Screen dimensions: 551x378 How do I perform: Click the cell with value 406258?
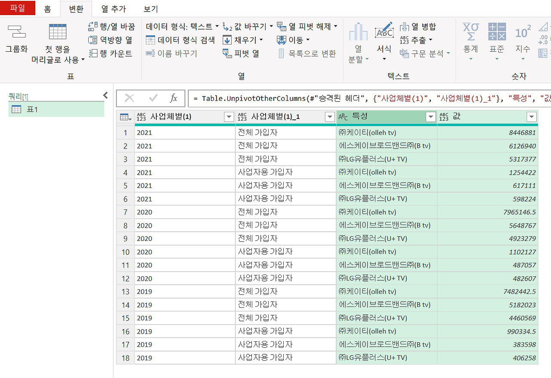488,358
